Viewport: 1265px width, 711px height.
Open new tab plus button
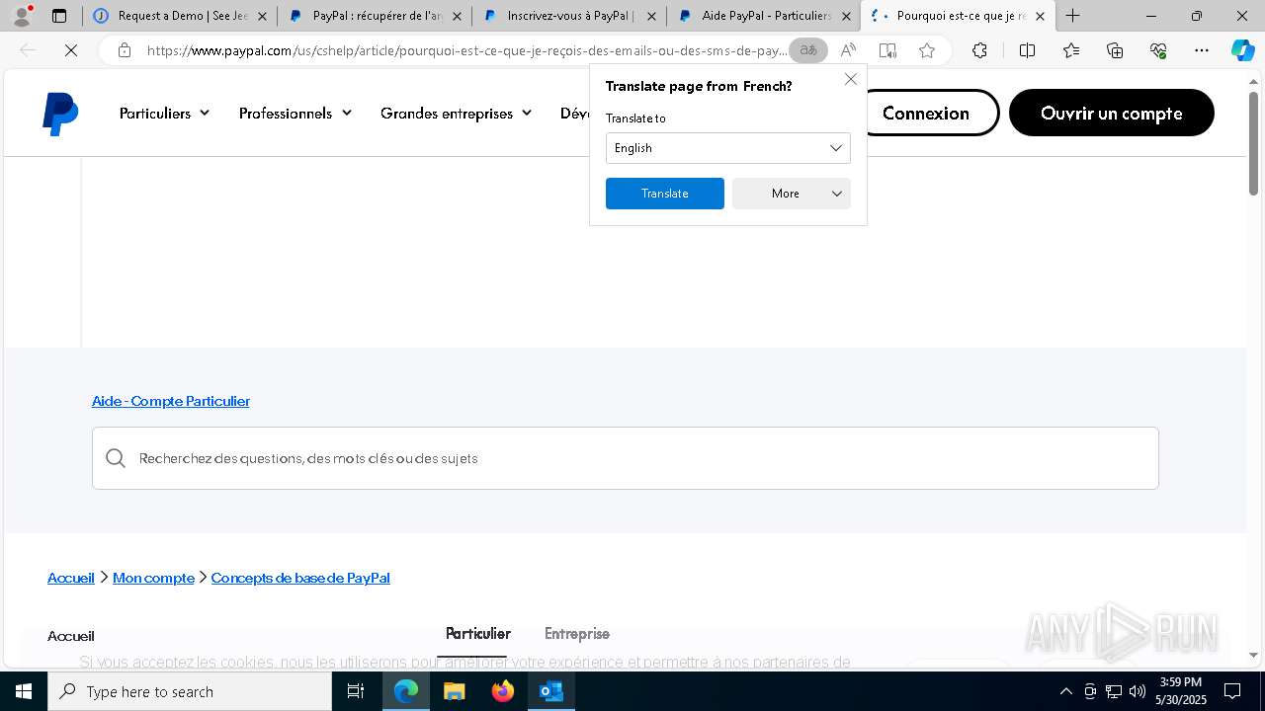1073,16
